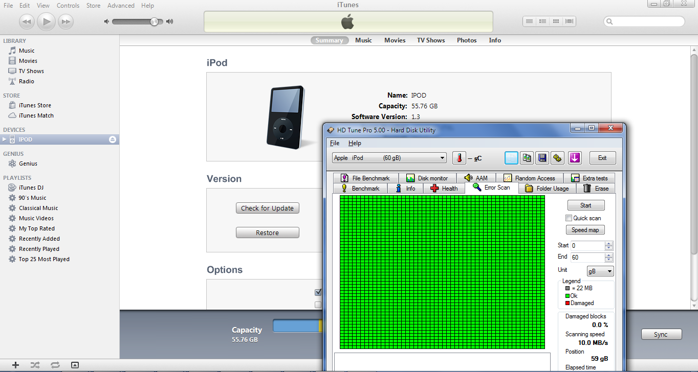
Task: Expand the IPOD device tree arrow
Action: (x=5, y=139)
